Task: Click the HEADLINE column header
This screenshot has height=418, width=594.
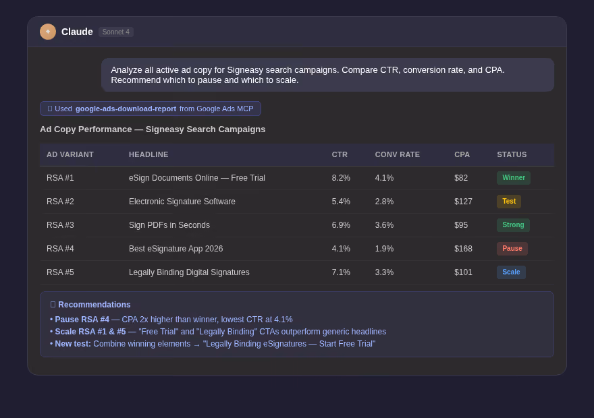Action: [x=148, y=154]
